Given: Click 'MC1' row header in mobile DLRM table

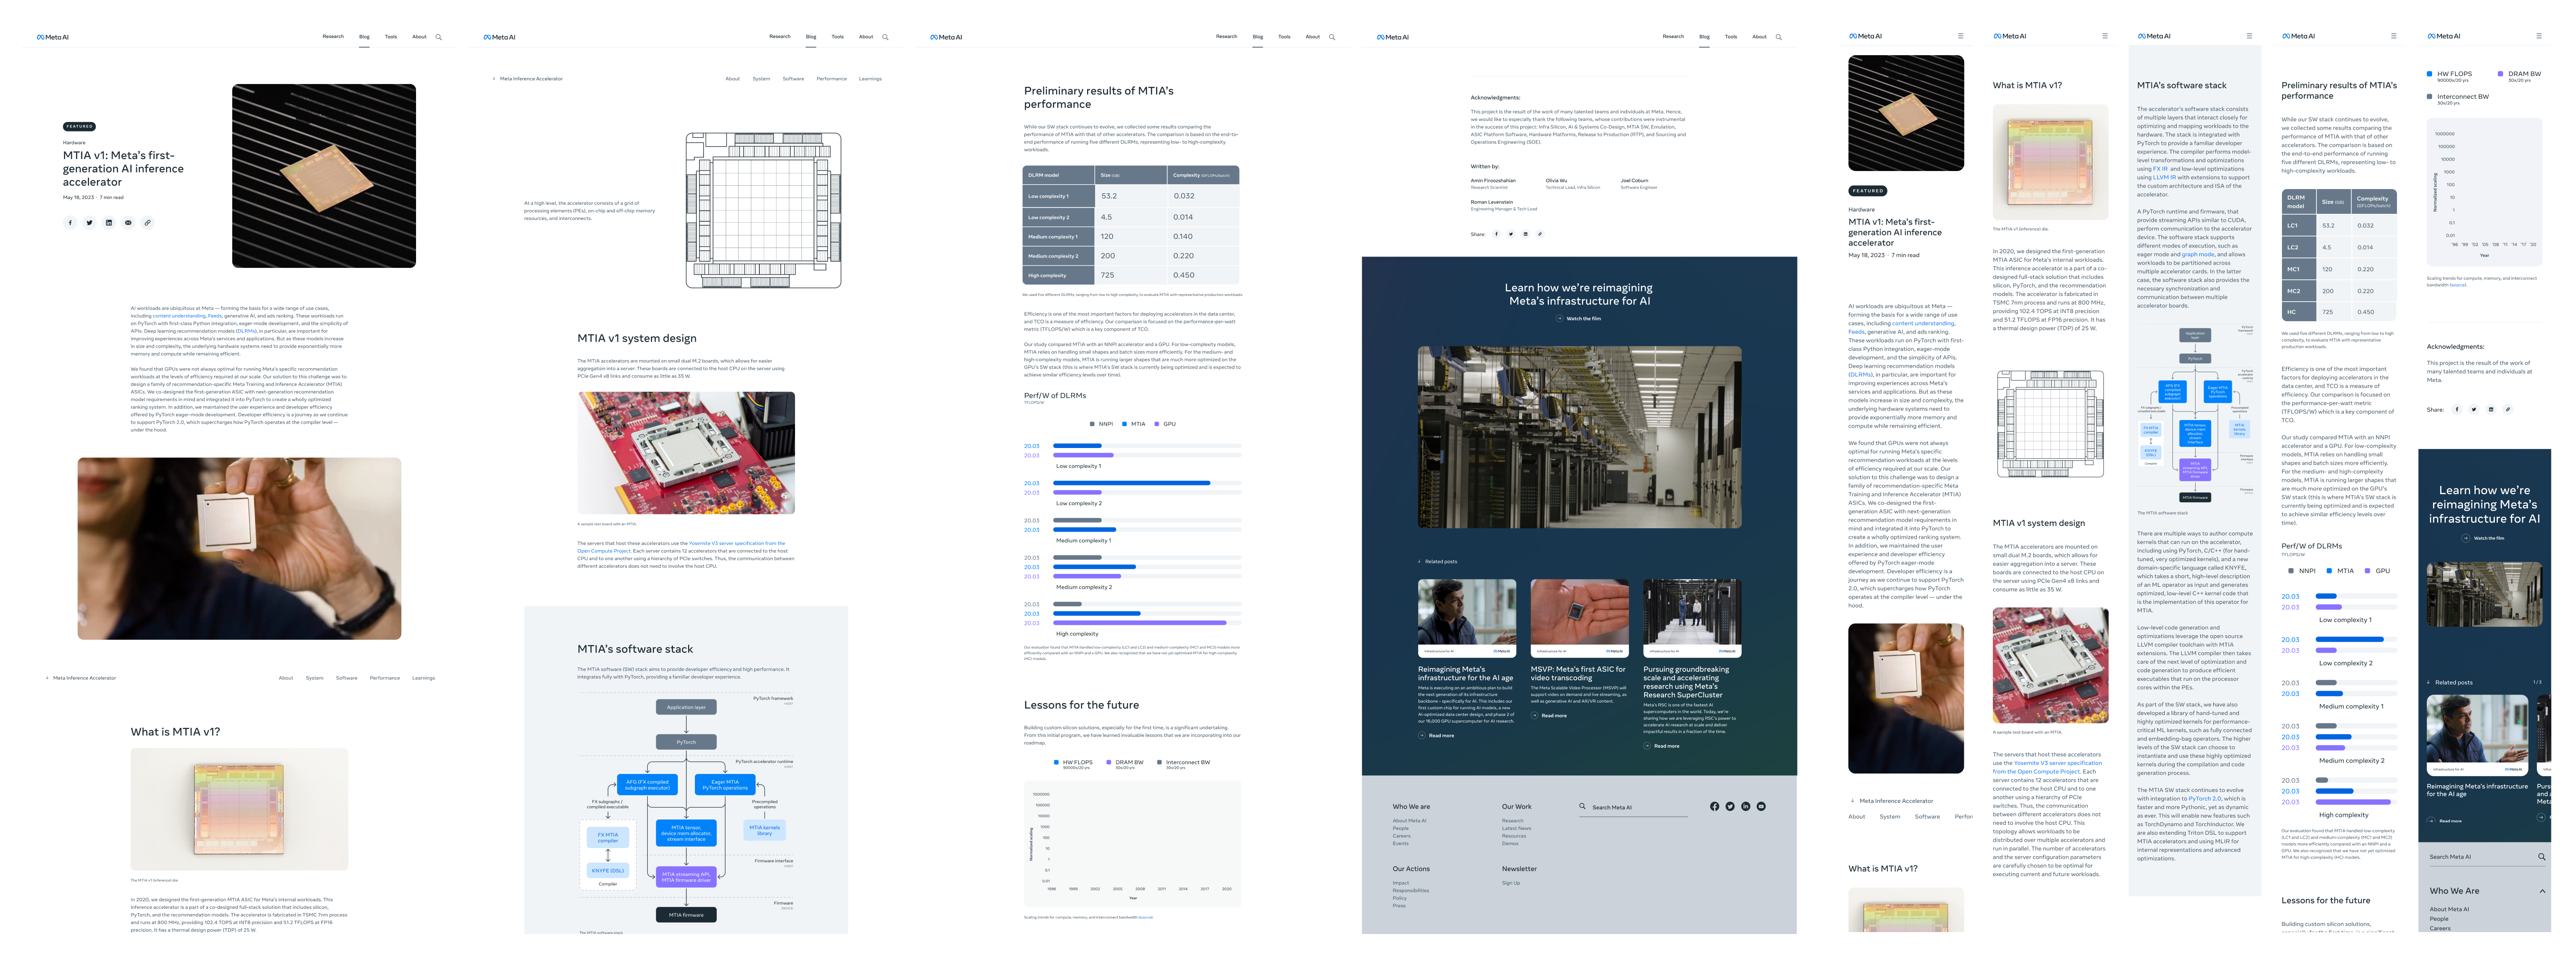Looking at the screenshot, I should (x=2299, y=269).
